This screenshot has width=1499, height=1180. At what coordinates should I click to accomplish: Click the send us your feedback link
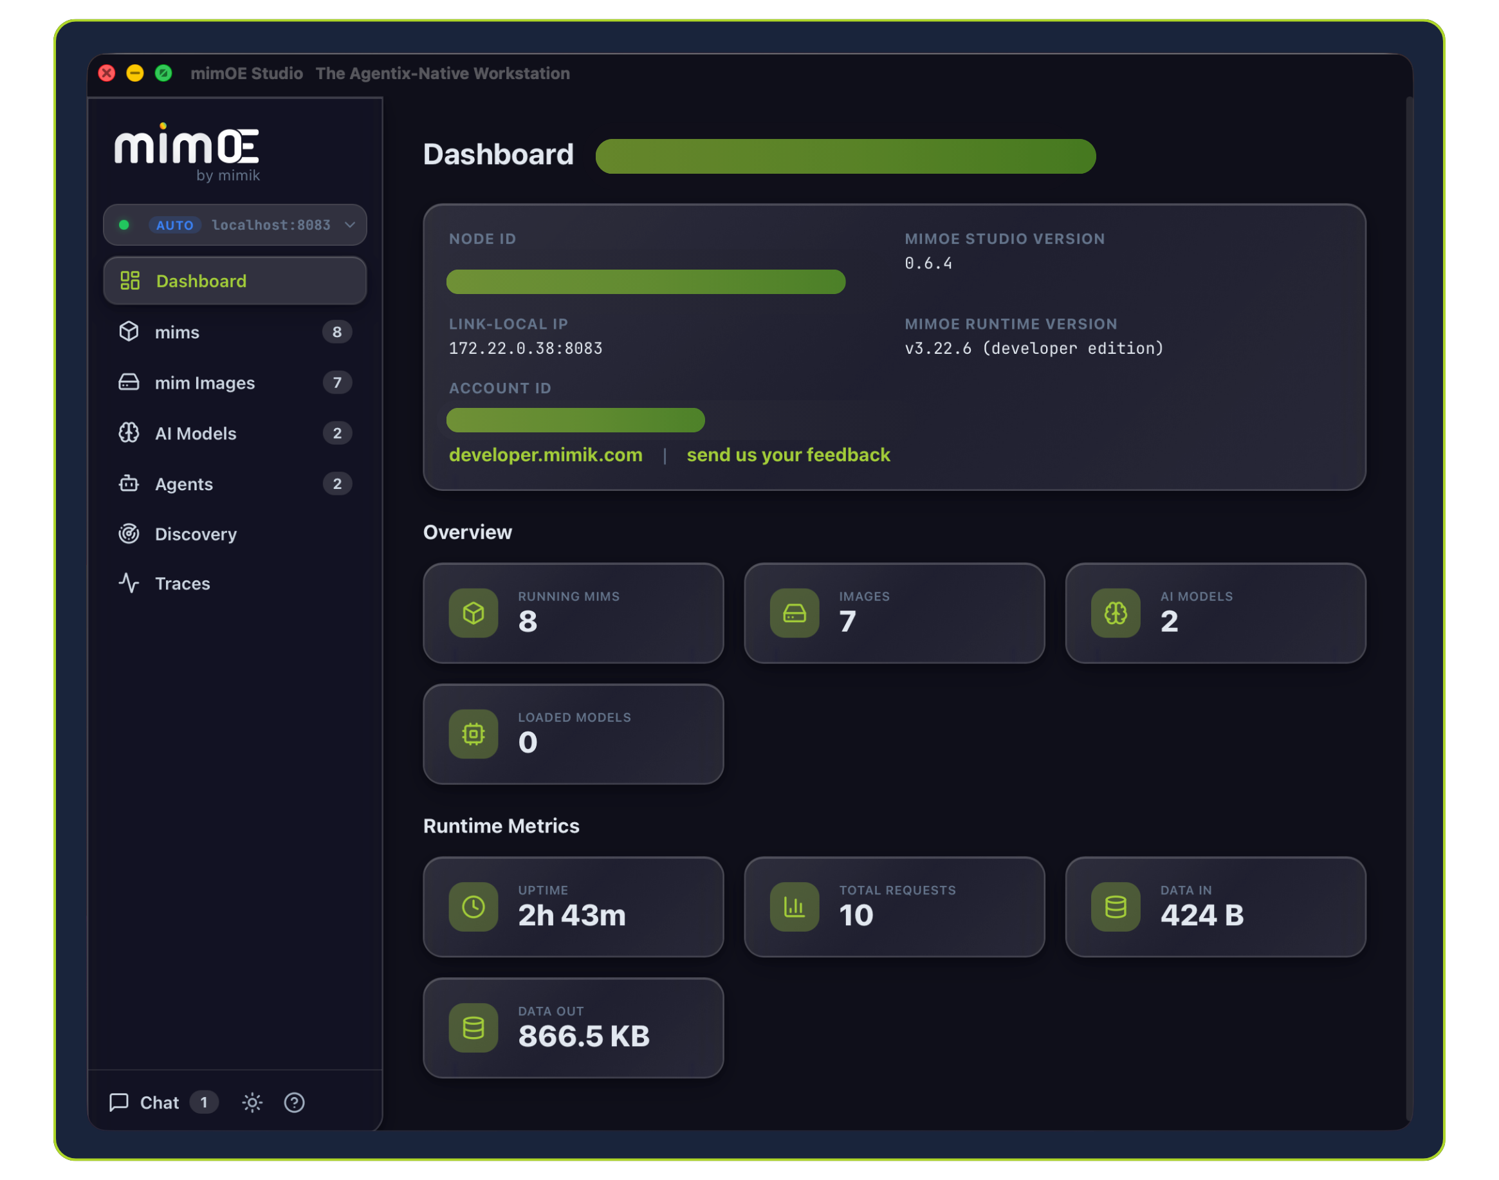click(x=788, y=455)
